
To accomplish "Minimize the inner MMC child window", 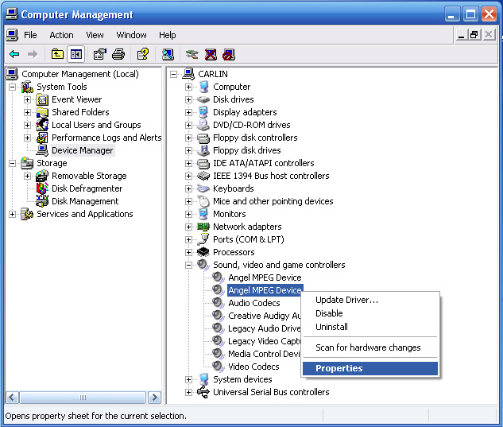I will [x=462, y=35].
